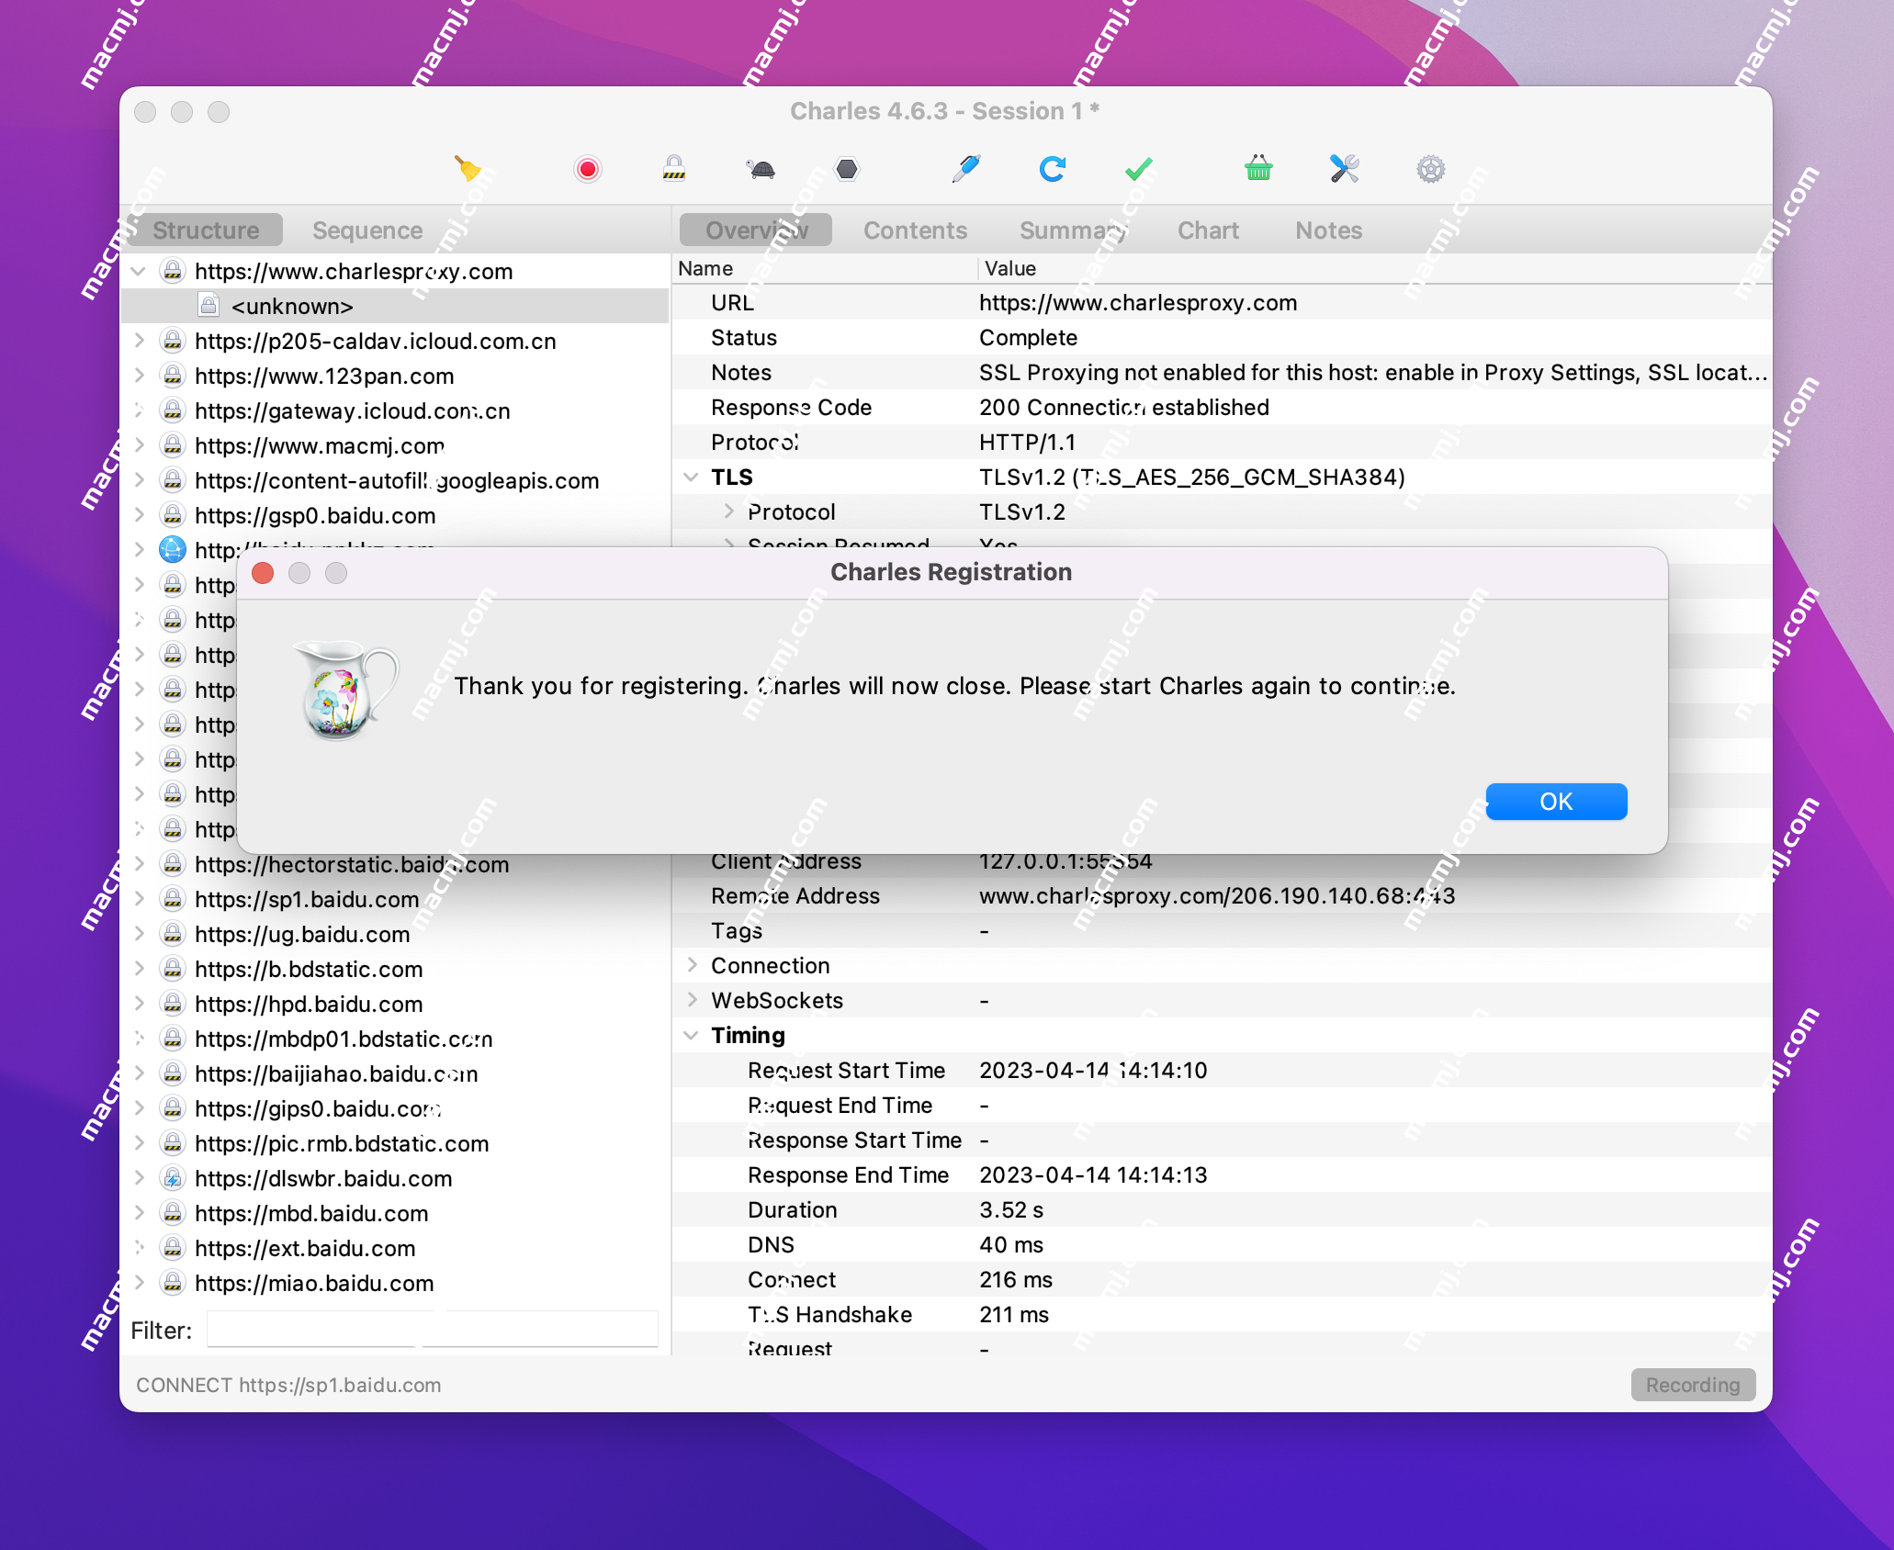Click the Notes value about SSL Proxying
Screen dimensions: 1894x1550
[1373, 372]
